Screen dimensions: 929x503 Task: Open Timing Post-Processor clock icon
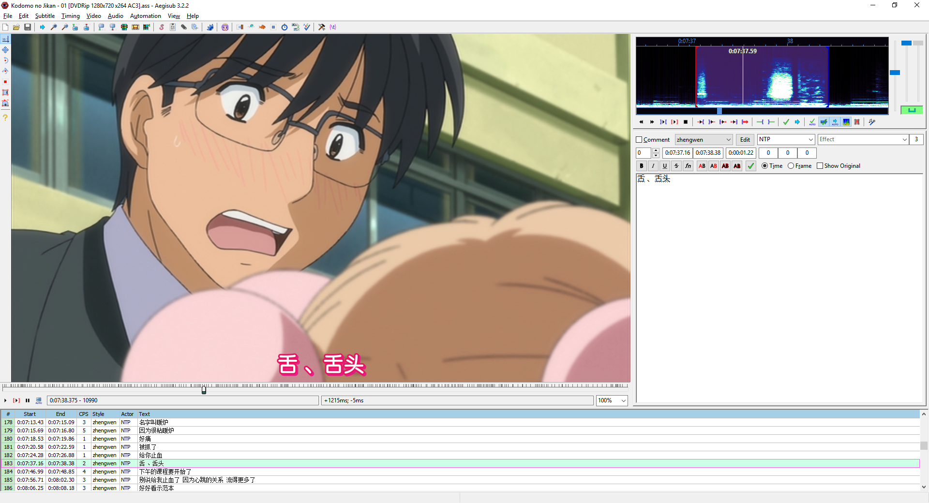[x=285, y=27]
